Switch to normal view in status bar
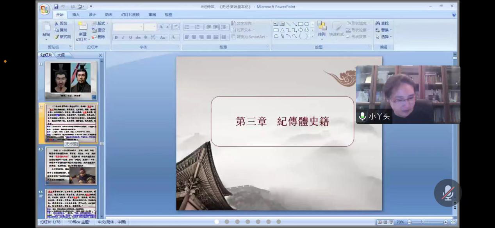Image resolution: width=495 pixels, height=228 pixels. (x=379, y=222)
